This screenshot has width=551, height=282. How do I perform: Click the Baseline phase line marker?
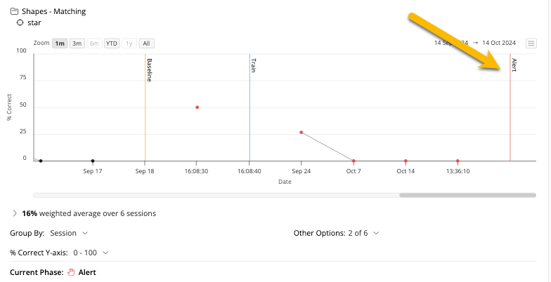(145, 105)
